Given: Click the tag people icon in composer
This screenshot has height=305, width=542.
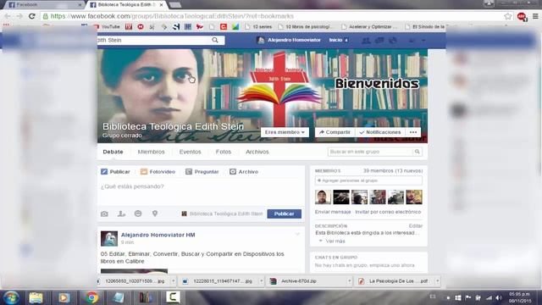Looking at the screenshot, I should pyautogui.click(x=121, y=213).
